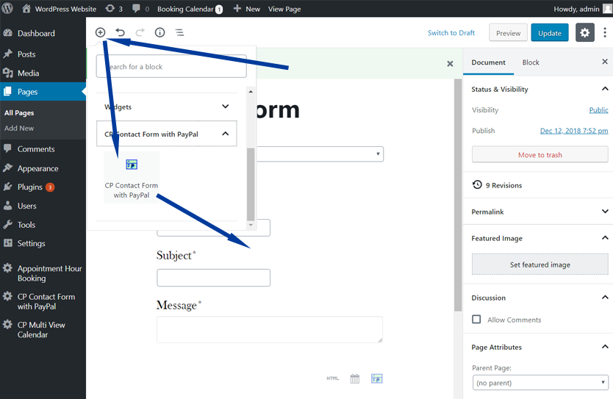Click the redo arrow icon
This screenshot has height=399, width=613.
[140, 32]
